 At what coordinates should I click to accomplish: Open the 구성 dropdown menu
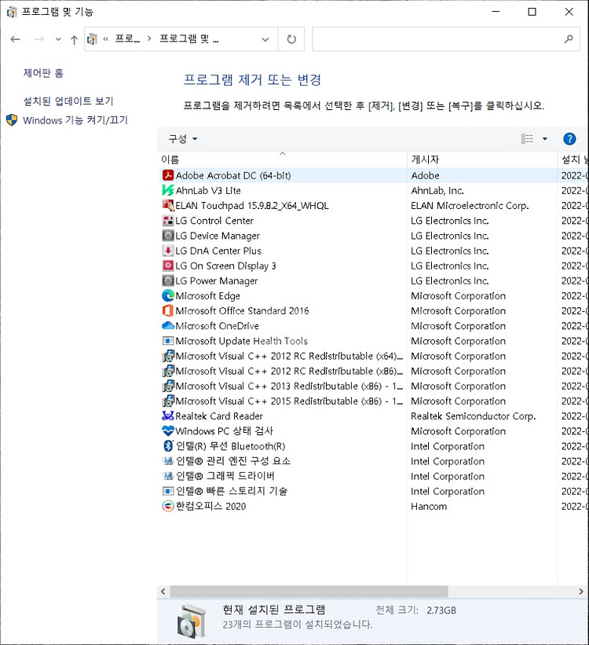click(x=183, y=139)
